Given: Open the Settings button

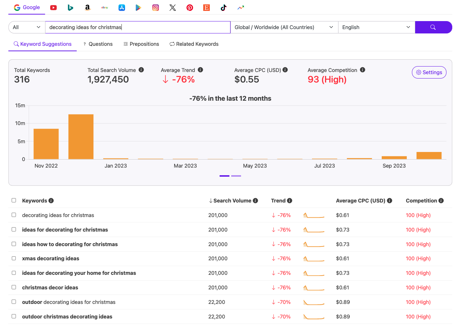Looking at the screenshot, I should tap(429, 72).
